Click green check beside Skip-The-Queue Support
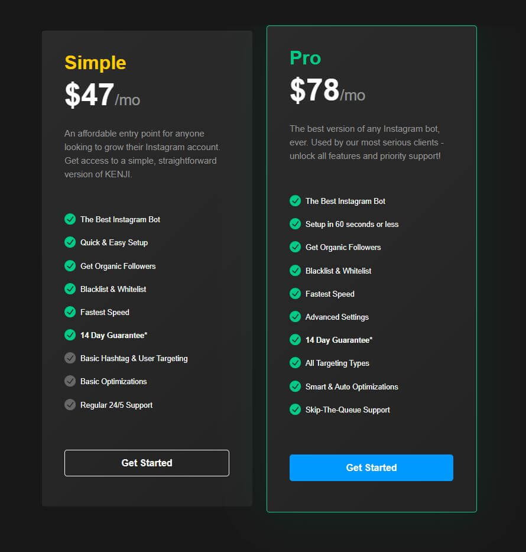Viewport: 526px width, 552px height. click(x=295, y=410)
